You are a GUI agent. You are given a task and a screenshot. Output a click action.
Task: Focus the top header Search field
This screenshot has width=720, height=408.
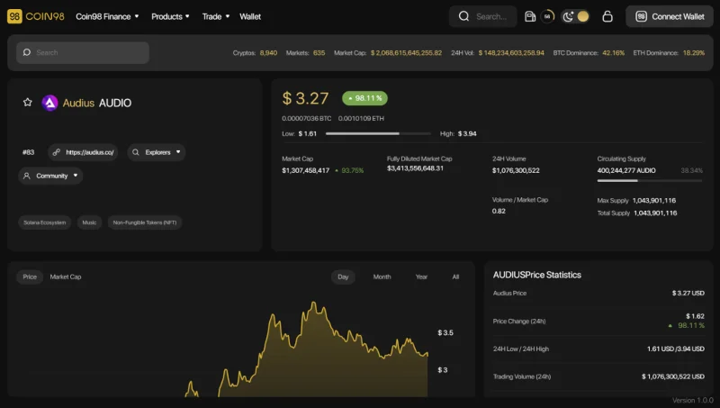click(482, 16)
